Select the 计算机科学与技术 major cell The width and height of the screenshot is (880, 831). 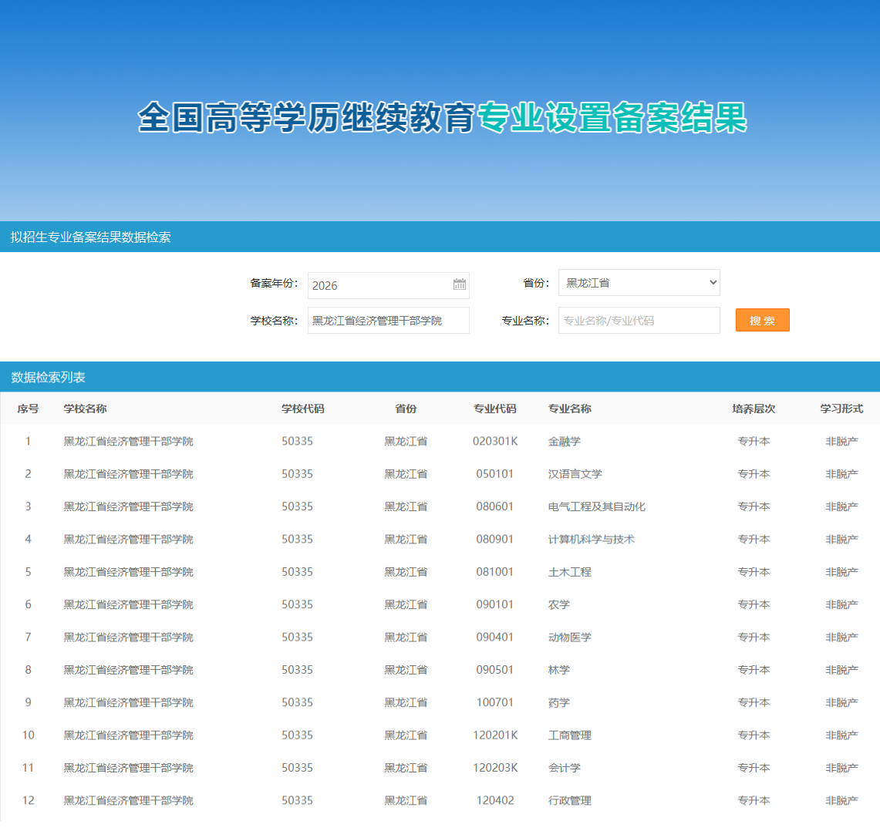[591, 539]
